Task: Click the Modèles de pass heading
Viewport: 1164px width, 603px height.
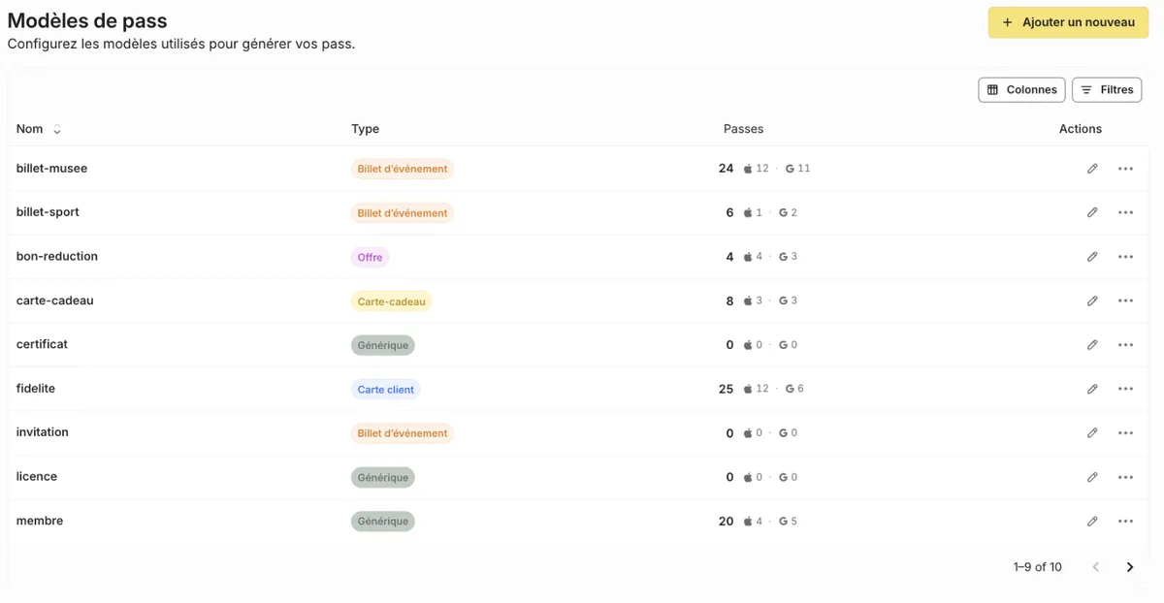Action: click(87, 20)
